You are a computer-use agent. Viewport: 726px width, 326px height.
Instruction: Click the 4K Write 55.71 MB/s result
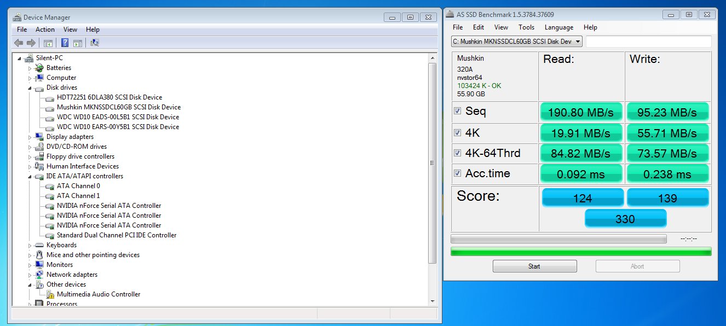coord(667,133)
